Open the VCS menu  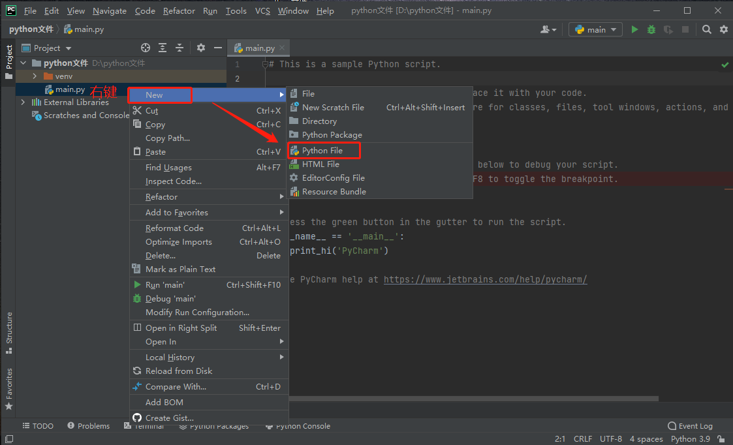point(262,10)
